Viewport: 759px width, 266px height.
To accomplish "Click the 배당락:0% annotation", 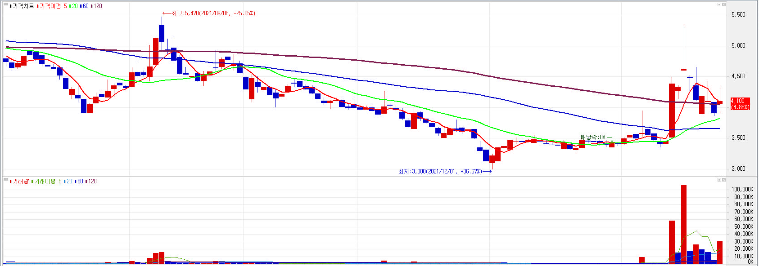I will tap(593, 137).
